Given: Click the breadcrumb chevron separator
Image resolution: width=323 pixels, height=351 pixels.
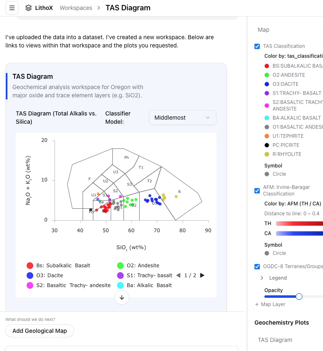Looking at the screenshot, I should pyautogui.click(x=99, y=8).
